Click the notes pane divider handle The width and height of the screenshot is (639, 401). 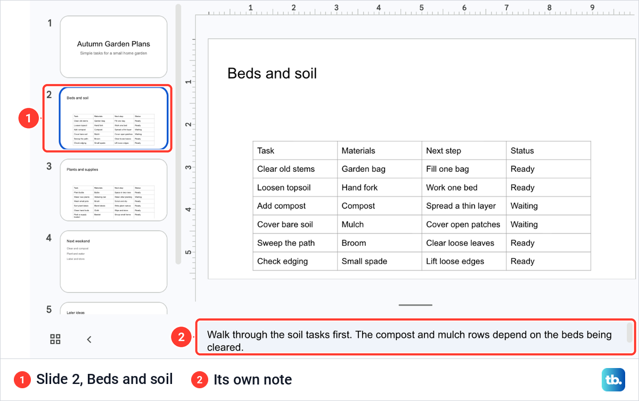pyautogui.click(x=415, y=305)
